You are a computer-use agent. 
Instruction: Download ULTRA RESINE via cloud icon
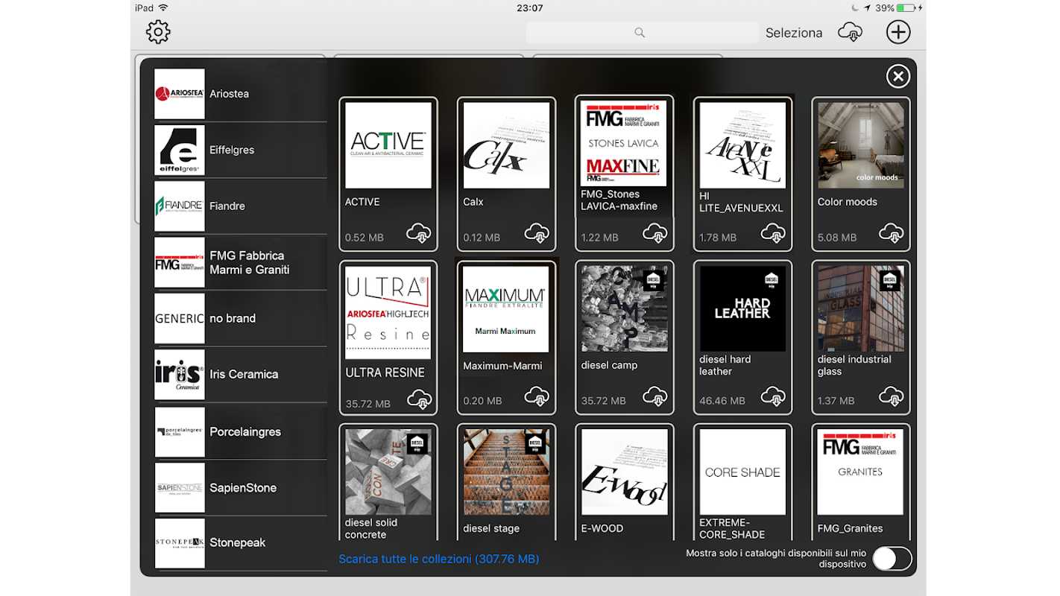coord(420,399)
